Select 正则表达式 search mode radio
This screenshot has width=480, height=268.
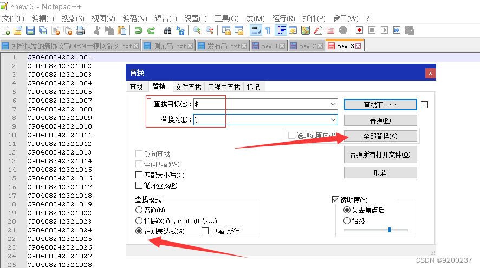pyautogui.click(x=139, y=231)
